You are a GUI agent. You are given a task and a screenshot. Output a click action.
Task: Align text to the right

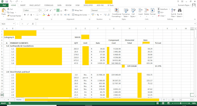click(x=61, y=15)
